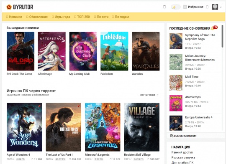Click the document icon beside Все обновления

pyautogui.click(x=172, y=136)
